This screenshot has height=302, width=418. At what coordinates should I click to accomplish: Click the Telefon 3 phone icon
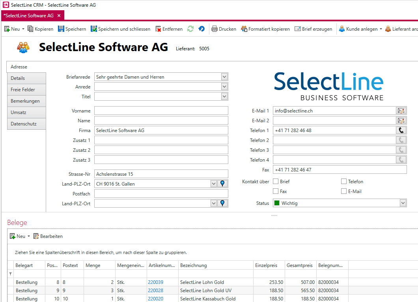coord(401,150)
